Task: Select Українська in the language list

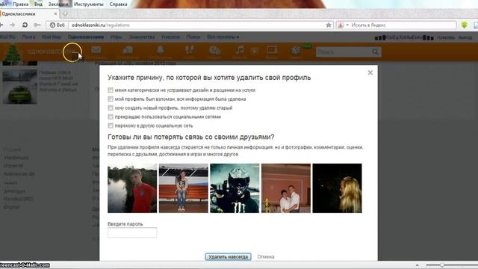Action: [16, 158]
